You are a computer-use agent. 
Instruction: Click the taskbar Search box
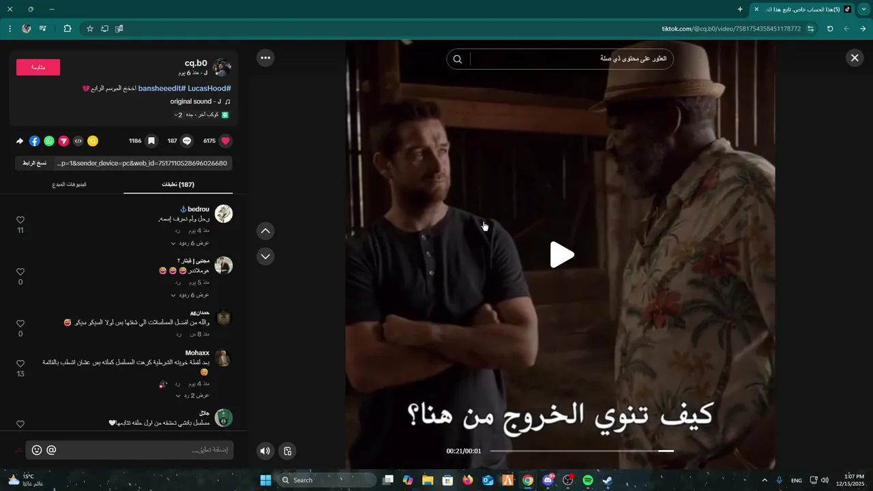coord(327,480)
